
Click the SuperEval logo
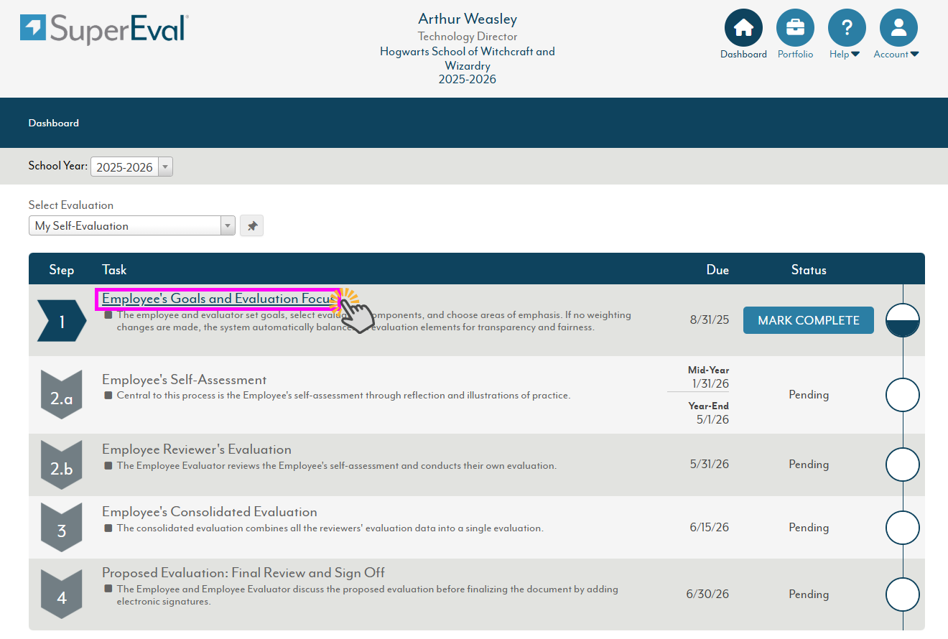tap(105, 29)
